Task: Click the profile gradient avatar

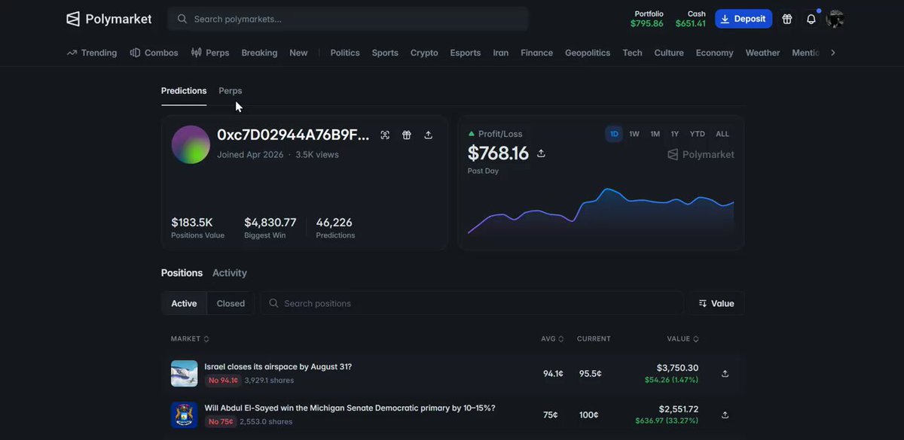Action: pyautogui.click(x=191, y=144)
